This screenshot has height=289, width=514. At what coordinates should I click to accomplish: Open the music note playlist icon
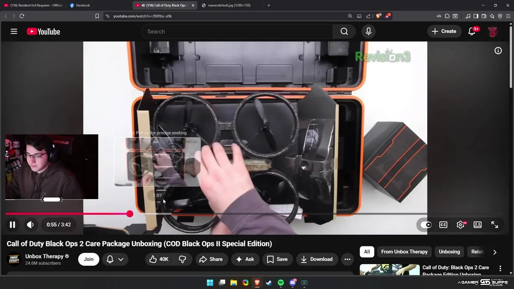click(468, 16)
